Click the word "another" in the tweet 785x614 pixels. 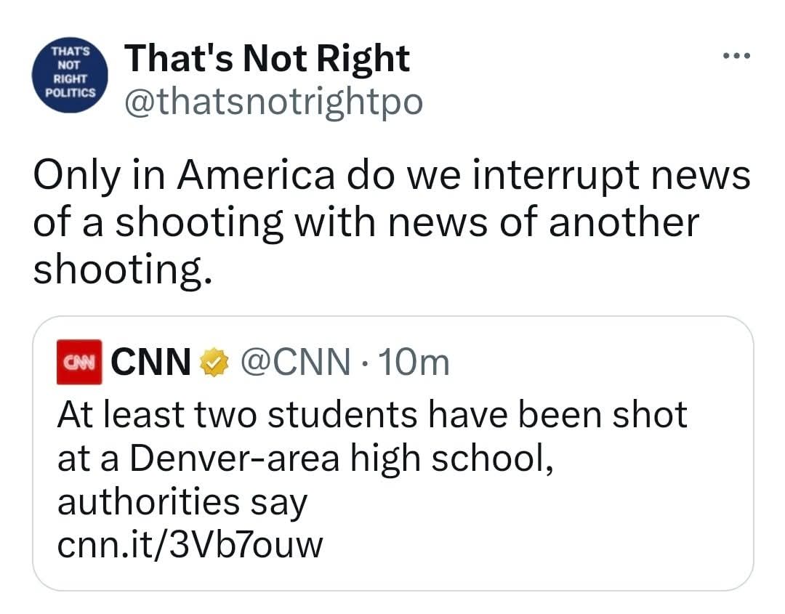coord(623,223)
